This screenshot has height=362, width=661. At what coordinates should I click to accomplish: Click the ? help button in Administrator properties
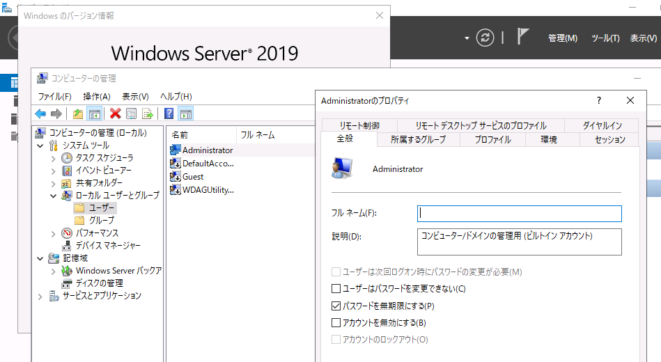coord(598,100)
